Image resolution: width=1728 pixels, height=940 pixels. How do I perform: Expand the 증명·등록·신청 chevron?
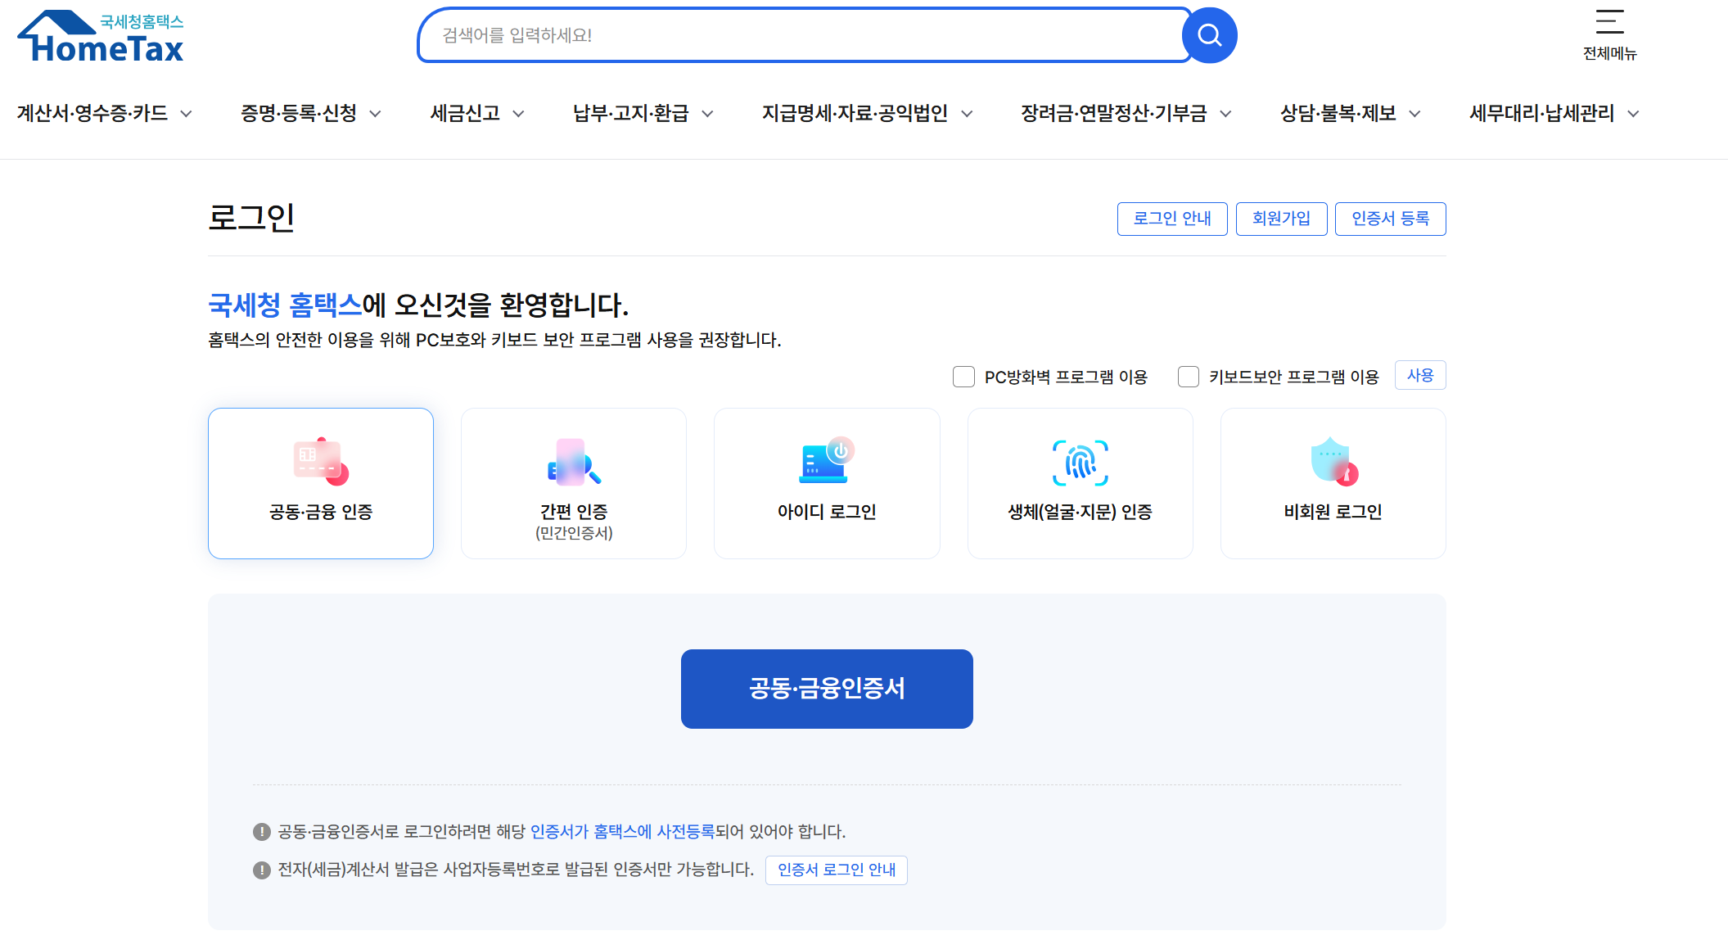pyautogui.click(x=376, y=114)
